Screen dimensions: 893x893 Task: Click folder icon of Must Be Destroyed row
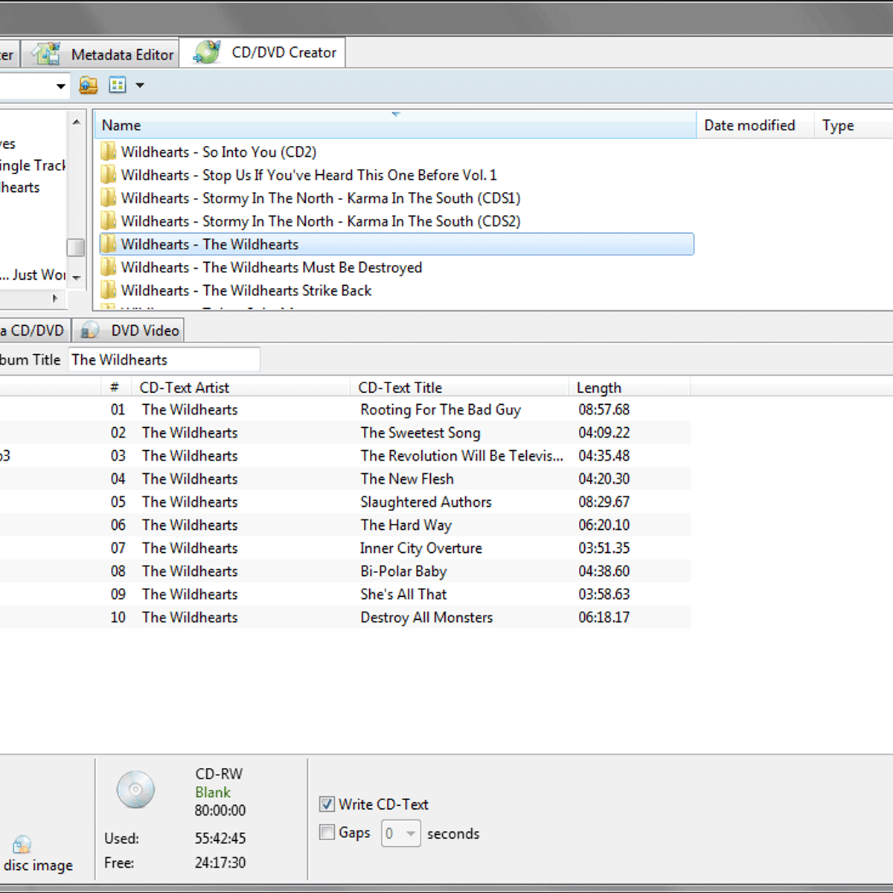[x=109, y=267]
